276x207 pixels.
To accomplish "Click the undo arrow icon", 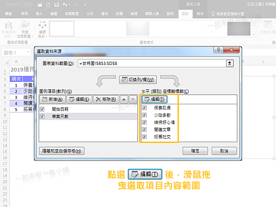I will pyautogui.click(x=65, y=5).
